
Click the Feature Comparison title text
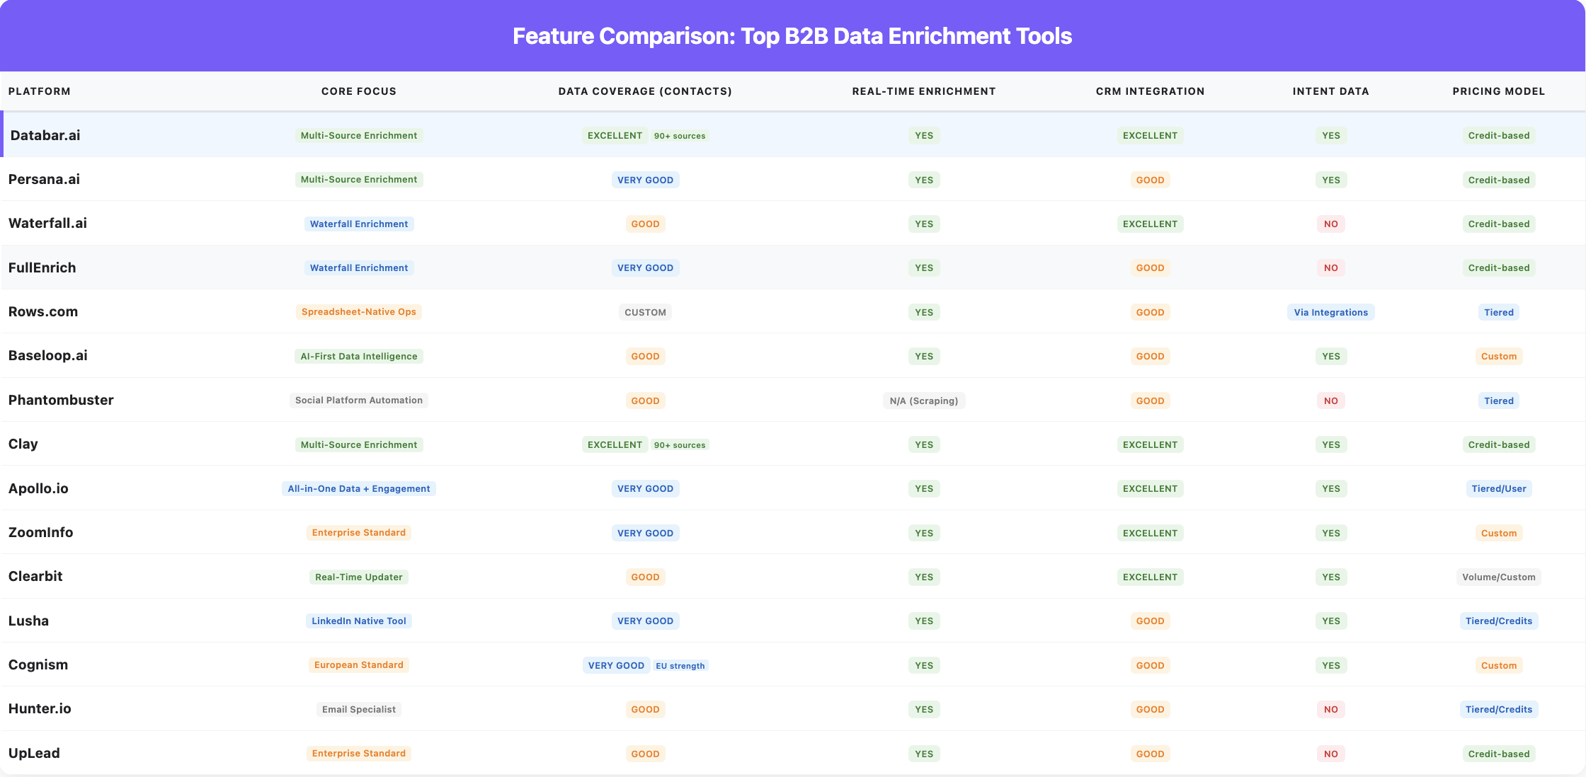click(x=792, y=36)
